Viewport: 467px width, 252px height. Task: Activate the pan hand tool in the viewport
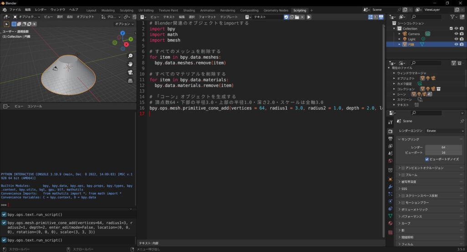point(130,64)
